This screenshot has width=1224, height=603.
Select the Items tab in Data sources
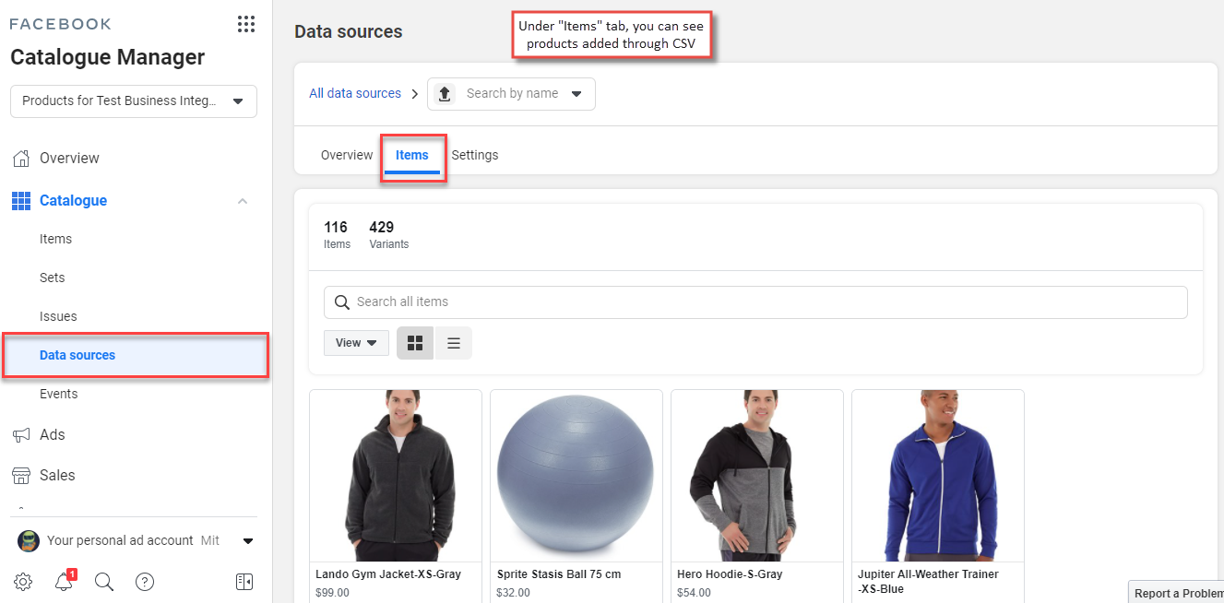pos(412,155)
